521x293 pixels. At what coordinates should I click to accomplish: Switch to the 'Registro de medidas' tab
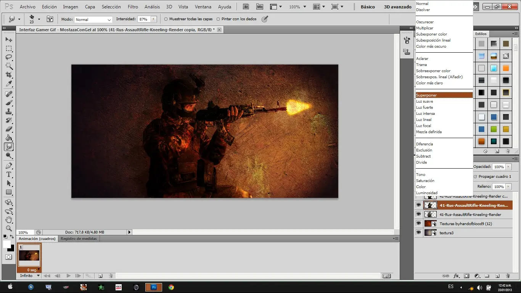tap(79, 238)
